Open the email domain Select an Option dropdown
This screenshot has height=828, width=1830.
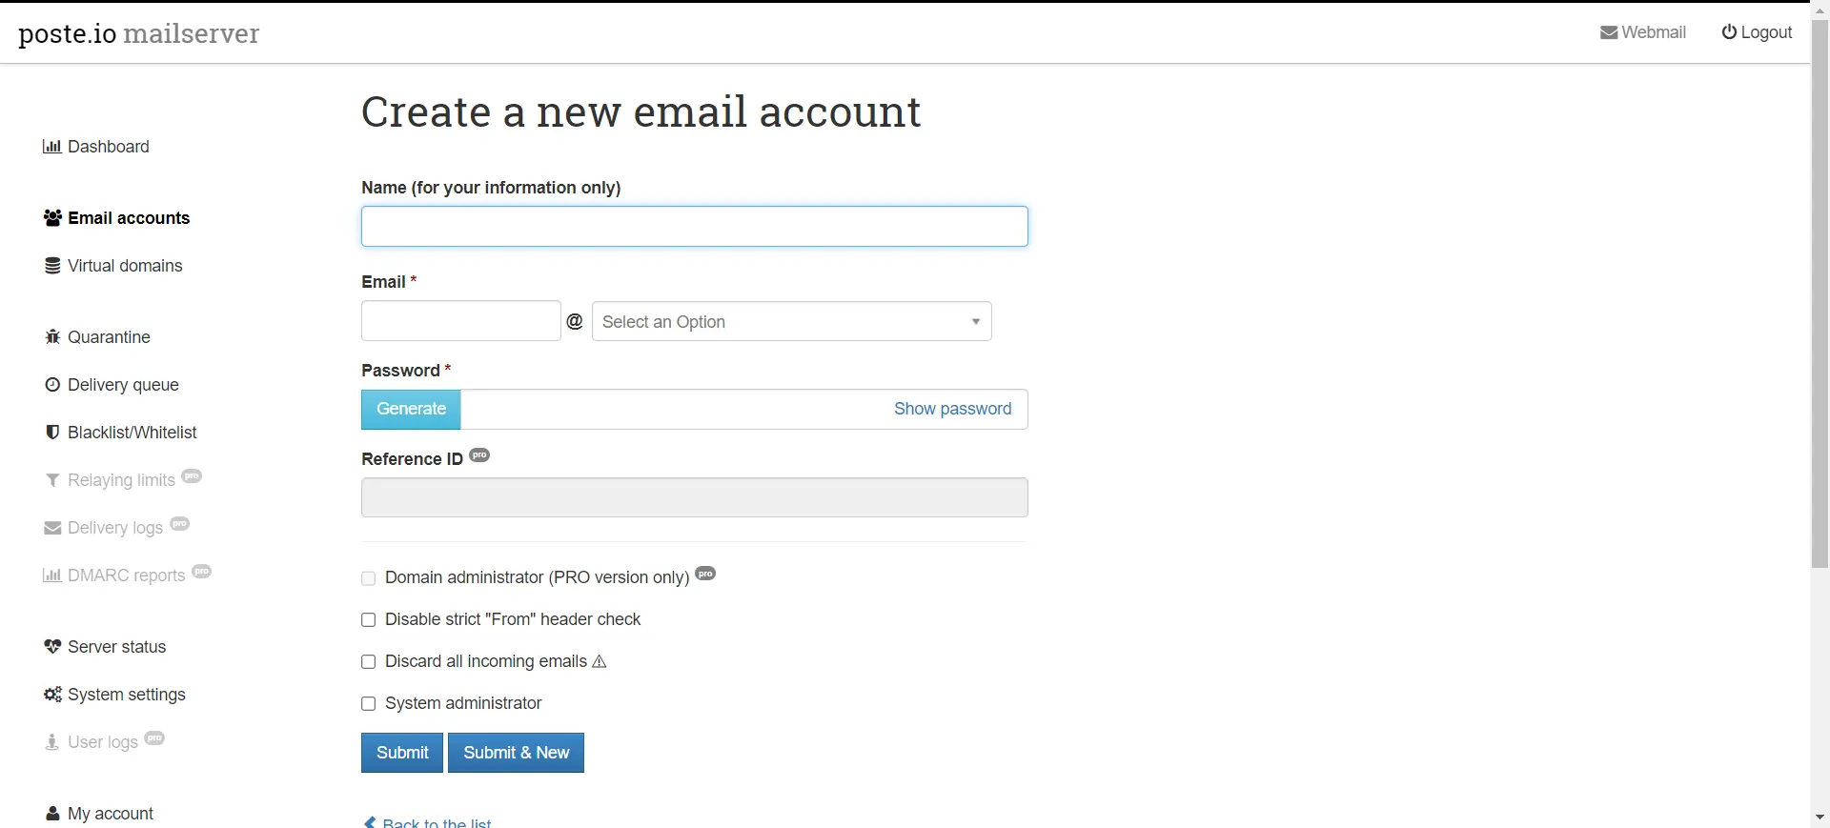[791, 322]
